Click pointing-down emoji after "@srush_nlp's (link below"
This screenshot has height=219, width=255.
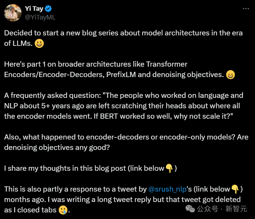point(235,189)
